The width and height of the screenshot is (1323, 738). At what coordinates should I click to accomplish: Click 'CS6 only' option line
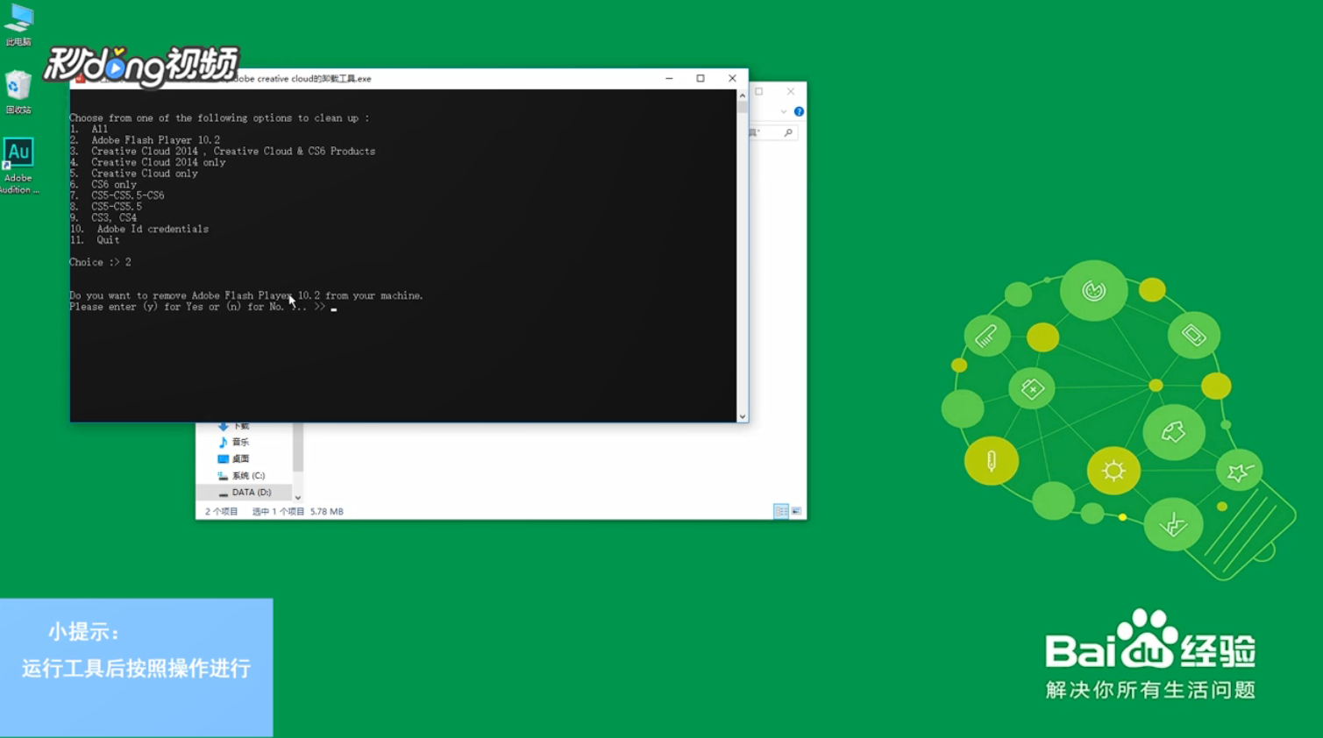pyautogui.click(x=103, y=185)
